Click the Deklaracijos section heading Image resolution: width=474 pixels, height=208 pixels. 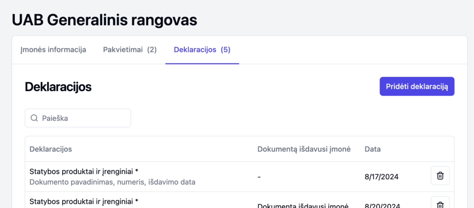click(58, 87)
